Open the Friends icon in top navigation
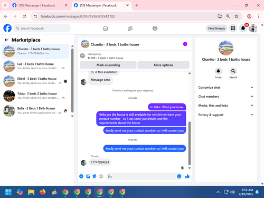Viewport: 264px width, 198px height. tap(130, 28)
